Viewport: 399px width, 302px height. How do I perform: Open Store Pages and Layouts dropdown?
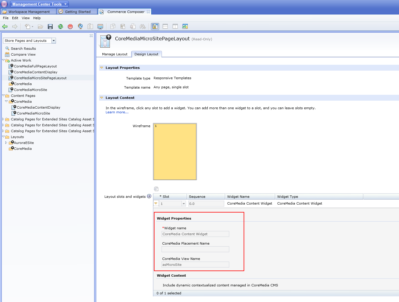[x=54, y=41]
